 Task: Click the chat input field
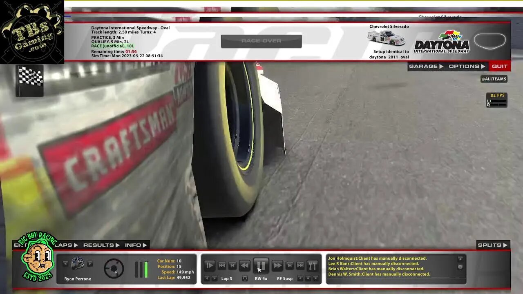pyautogui.click(x=396, y=281)
